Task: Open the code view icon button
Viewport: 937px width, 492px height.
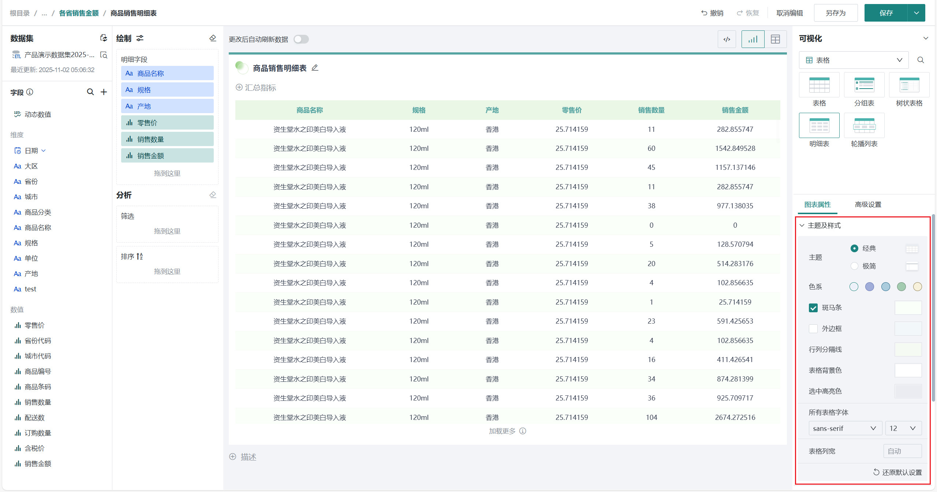Action: (727, 39)
